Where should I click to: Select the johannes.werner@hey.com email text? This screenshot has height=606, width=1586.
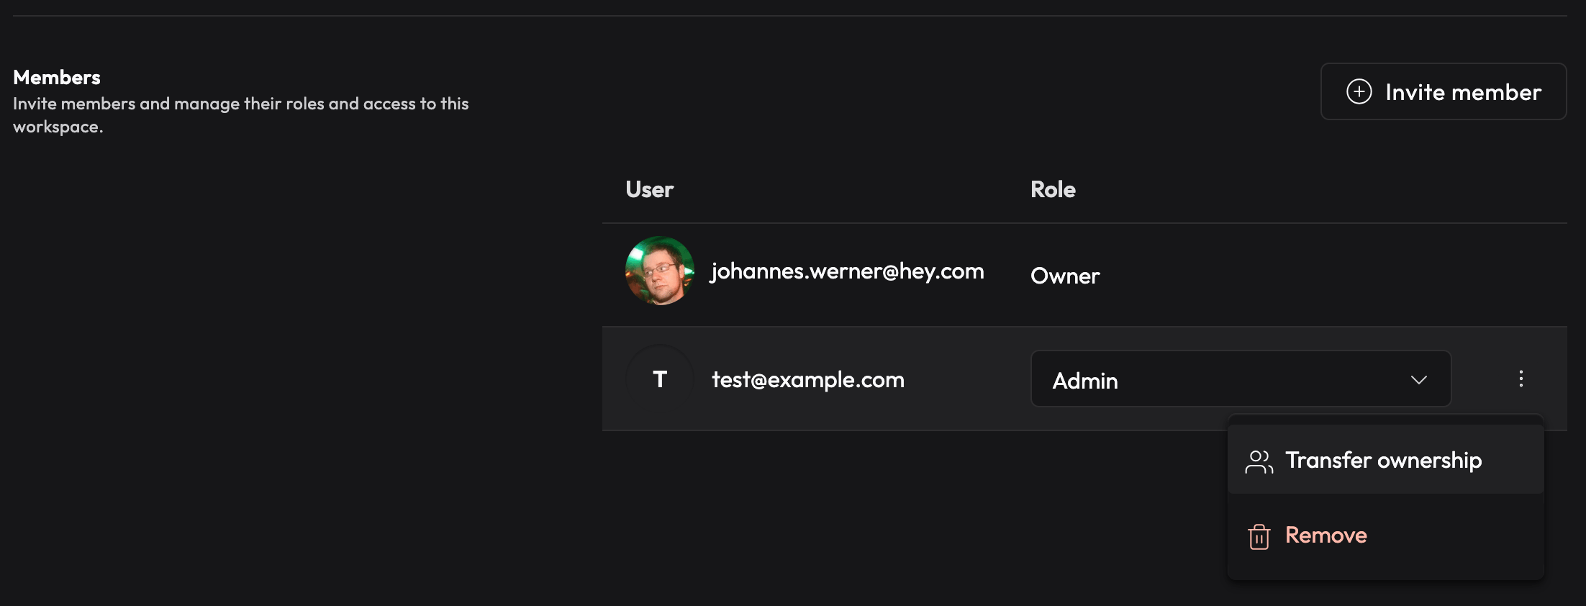coord(847,271)
